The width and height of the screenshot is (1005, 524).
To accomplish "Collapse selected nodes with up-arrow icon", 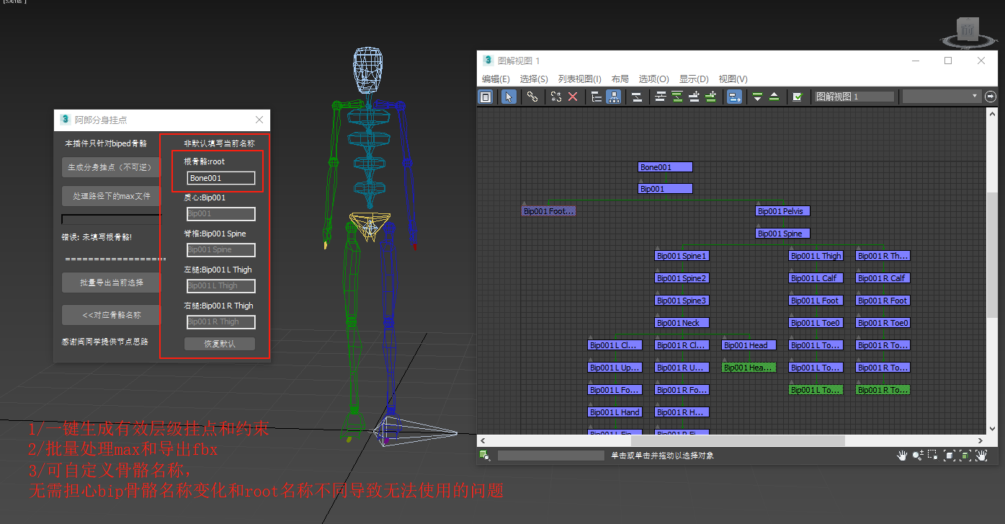I will tap(774, 97).
